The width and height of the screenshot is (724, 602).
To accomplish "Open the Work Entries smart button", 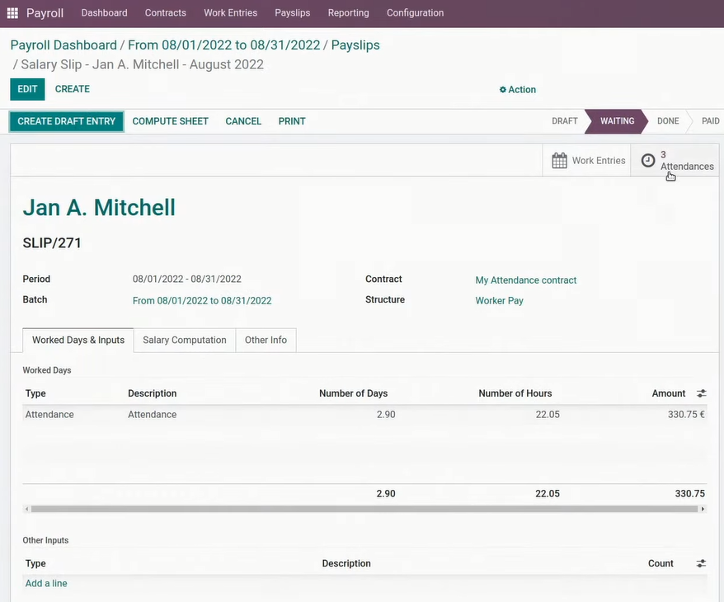I will click(586, 160).
